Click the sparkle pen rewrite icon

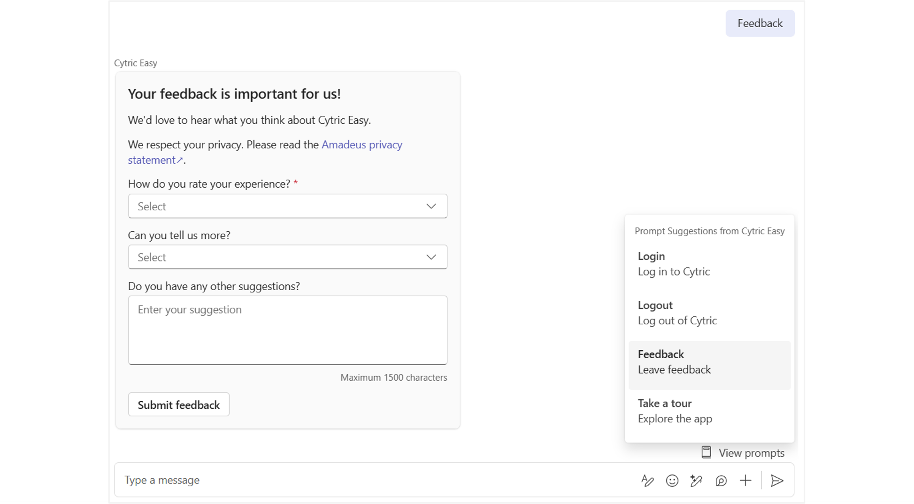click(696, 481)
